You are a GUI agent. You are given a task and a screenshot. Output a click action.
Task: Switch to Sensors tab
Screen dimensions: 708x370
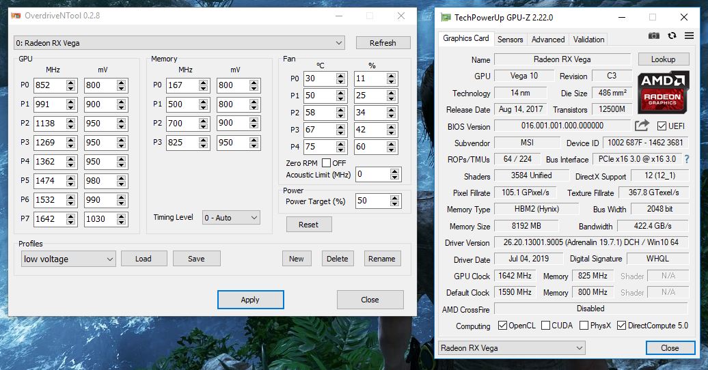tap(510, 40)
